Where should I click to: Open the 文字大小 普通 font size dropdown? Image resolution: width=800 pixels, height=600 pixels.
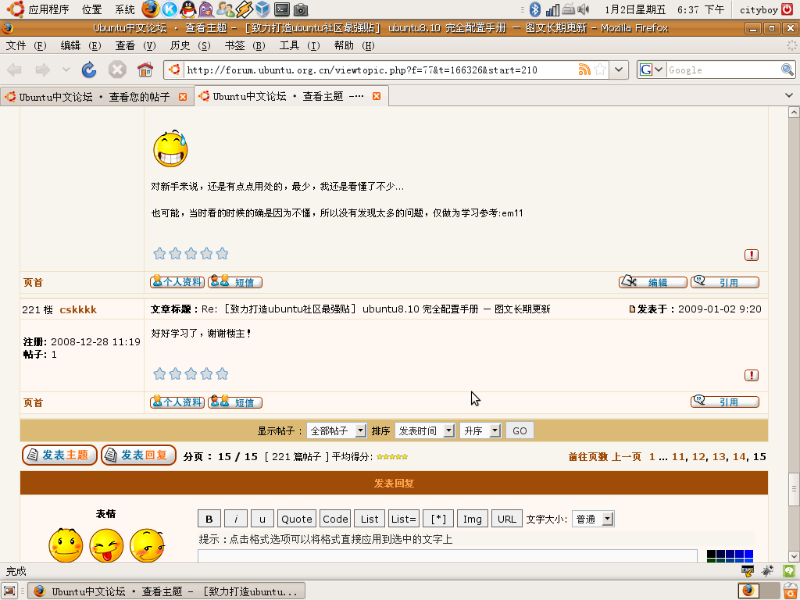click(x=593, y=519)
